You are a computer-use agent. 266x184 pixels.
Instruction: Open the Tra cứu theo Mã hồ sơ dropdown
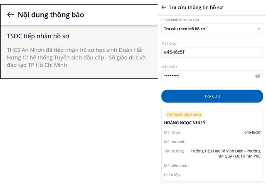[212, 29]
